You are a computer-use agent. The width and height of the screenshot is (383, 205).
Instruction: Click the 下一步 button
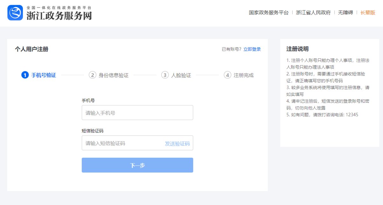coord(137,165)
